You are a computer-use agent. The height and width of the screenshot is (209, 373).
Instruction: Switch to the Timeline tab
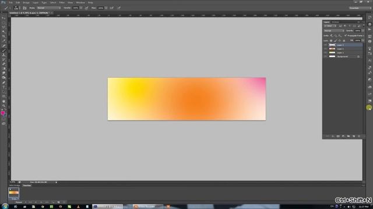pos(27,186)
